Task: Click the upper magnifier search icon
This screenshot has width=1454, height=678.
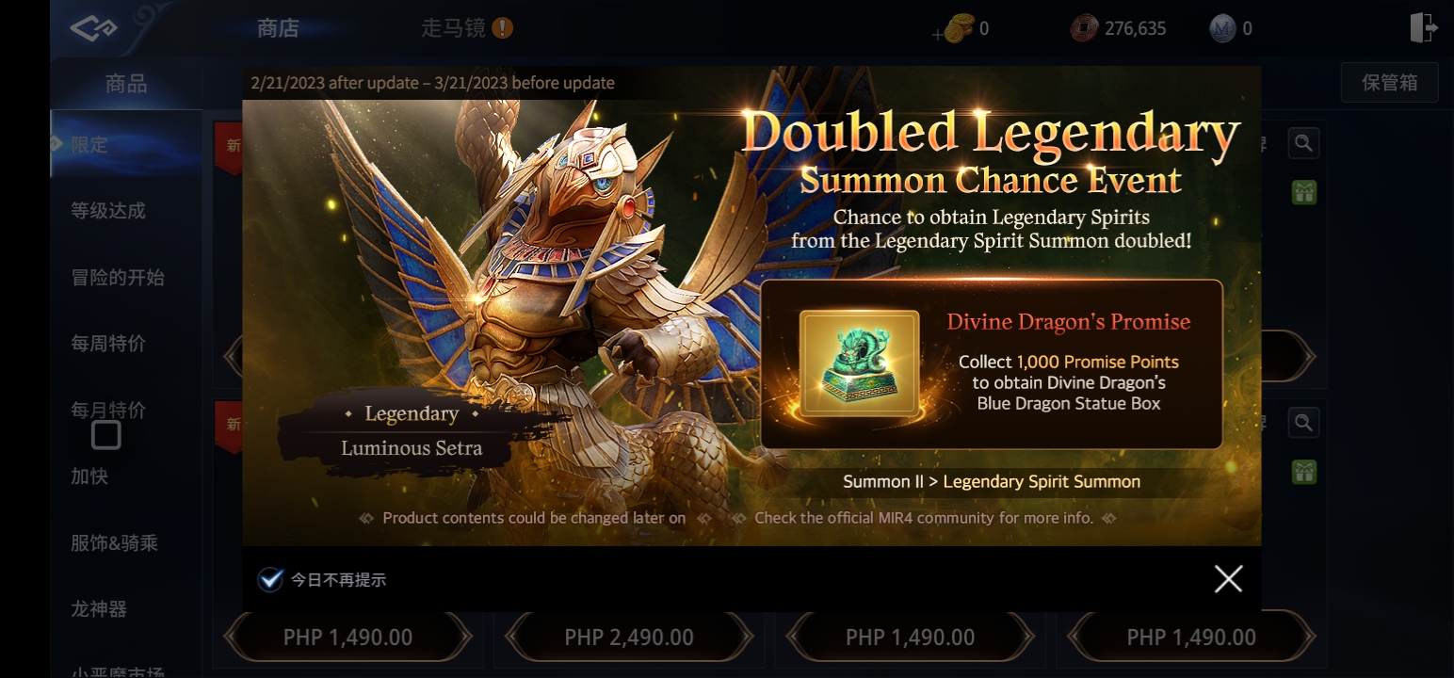Action: click(x=1303, y=143)
